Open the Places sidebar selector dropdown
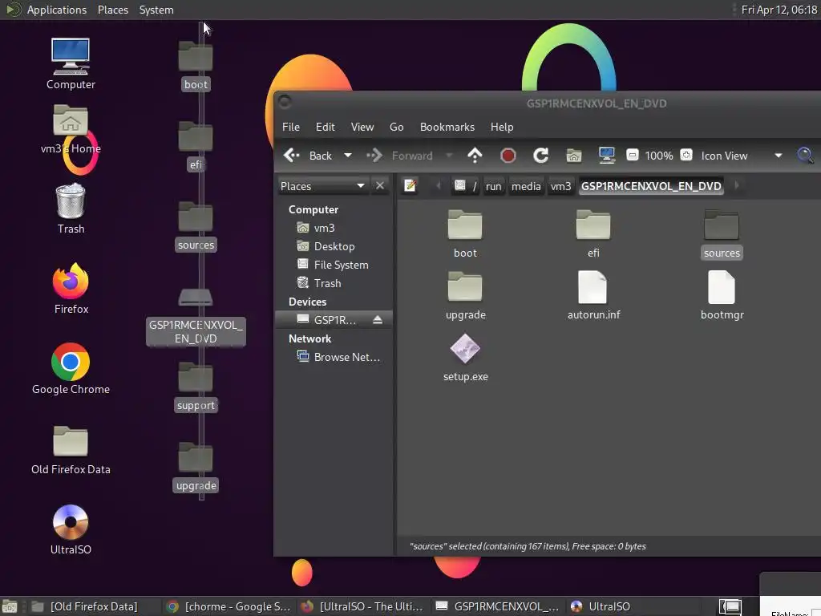Screen dimensions: 821x616 tap(322, 186)
